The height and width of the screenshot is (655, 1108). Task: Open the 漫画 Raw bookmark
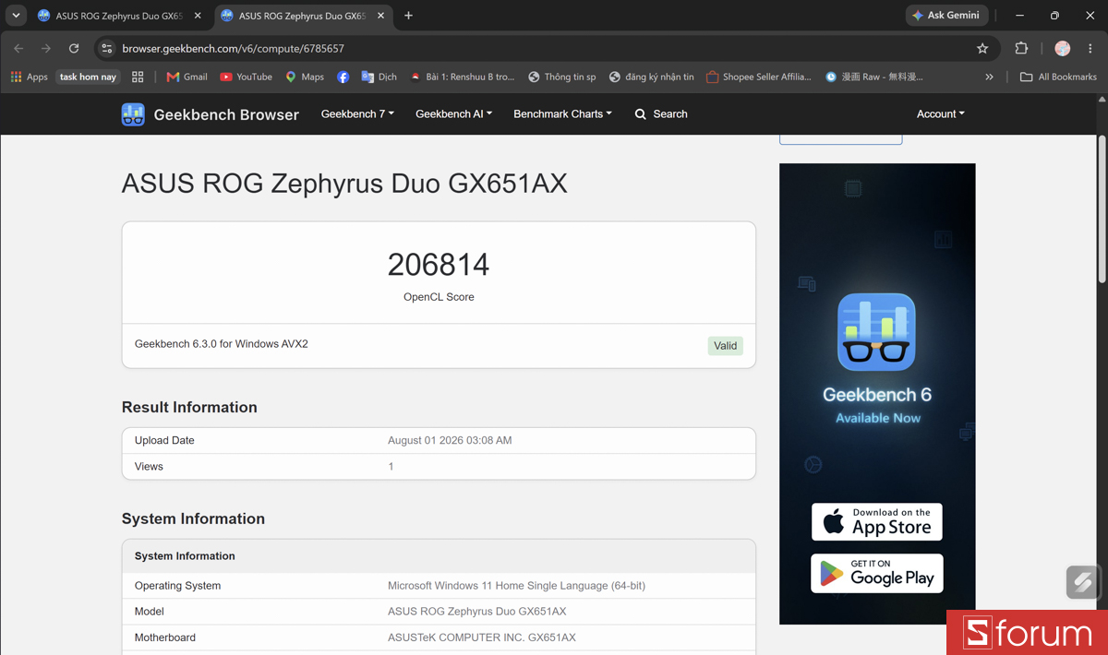[873, 77]
